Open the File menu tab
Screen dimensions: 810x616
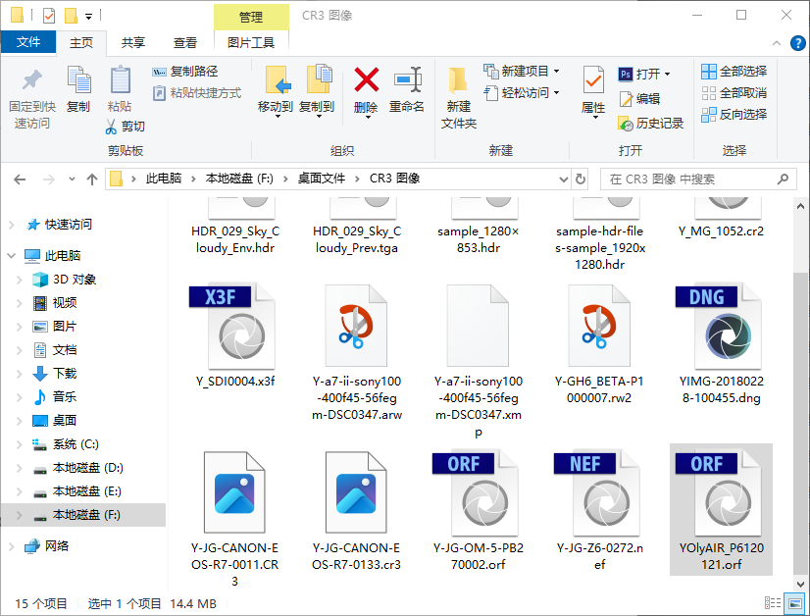[x=28, y=42]
